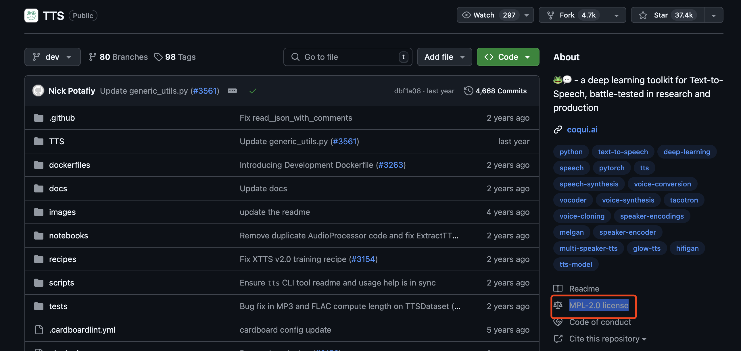Star the repository with star icon
This screenshot has height=351, width=741.
[x=643, y=15]
